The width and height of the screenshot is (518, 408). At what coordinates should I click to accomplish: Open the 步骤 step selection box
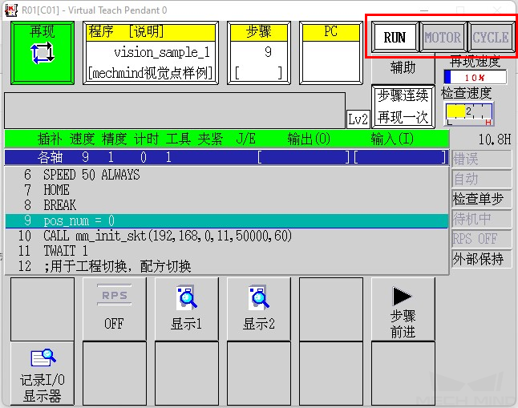tap(259, 53)
